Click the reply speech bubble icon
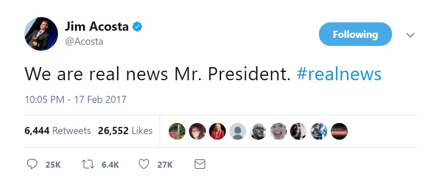The width and height of the screenshot is (440, 186). (32, 164)
